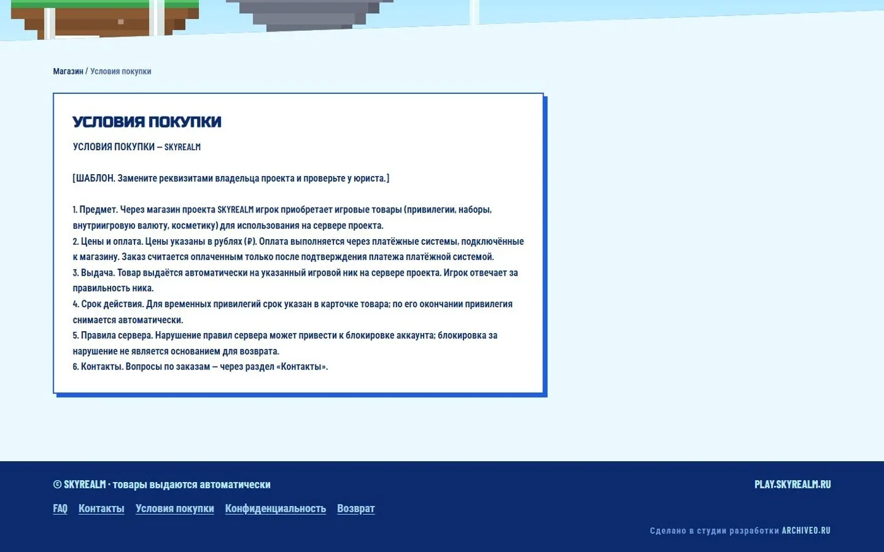Click PLAY.SKYREALM.RU server address
Viewport: 884px width, 552px height.
792,484
